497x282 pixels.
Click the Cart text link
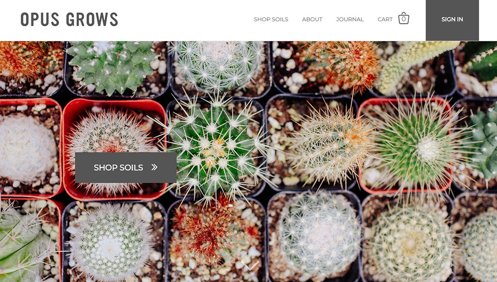point(385,19)
